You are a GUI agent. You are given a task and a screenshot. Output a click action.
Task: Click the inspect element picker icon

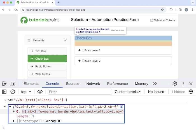(4, 84)
